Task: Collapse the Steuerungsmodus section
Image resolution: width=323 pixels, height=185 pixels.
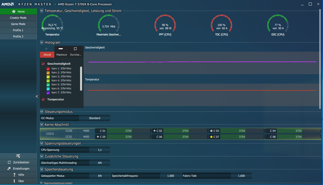Action: click(42, 112)
